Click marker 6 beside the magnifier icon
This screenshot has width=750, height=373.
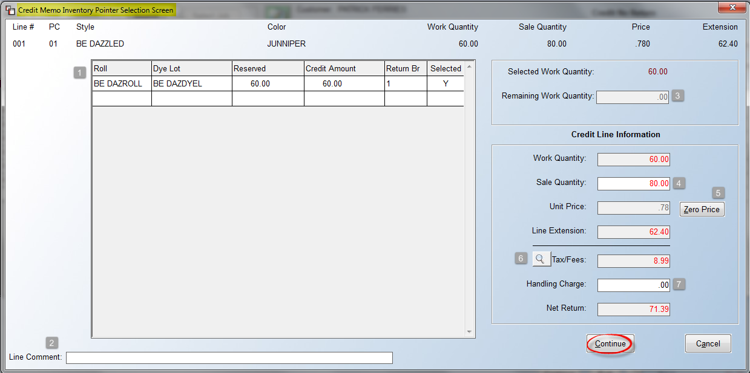tap(521, 258)
